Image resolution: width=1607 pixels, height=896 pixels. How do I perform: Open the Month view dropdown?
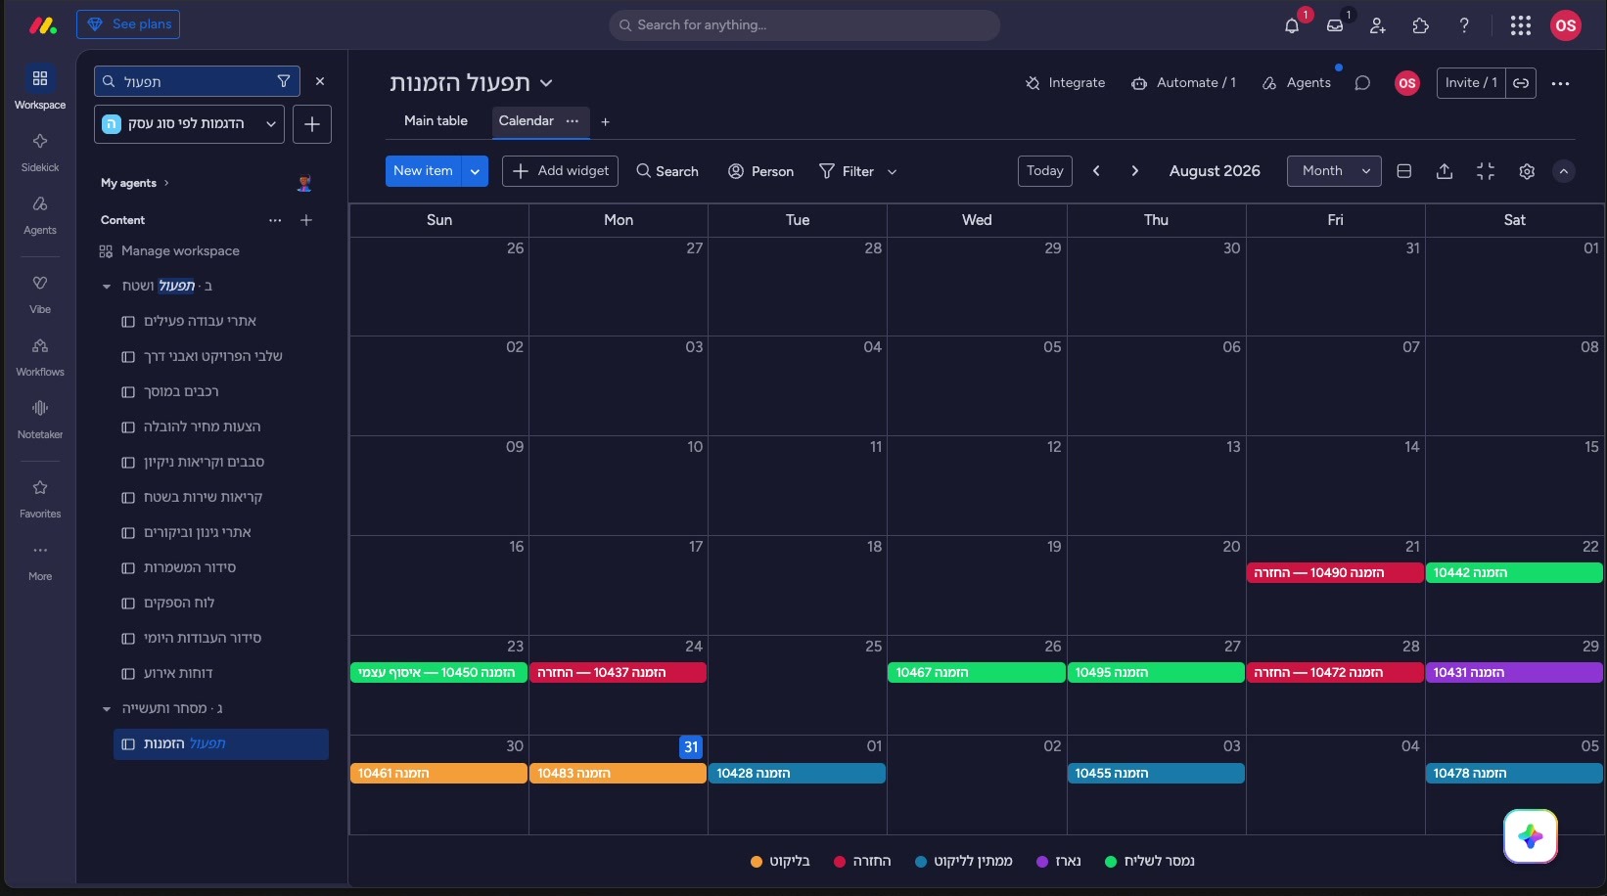tap(1334, 171)
